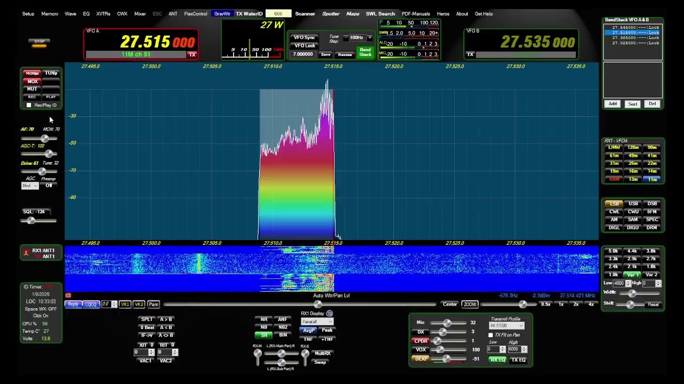Image resolution: width=684 pixels, height=384 pixels.
Task: Open the Scanner menu
Action: [x=305, y=14]
